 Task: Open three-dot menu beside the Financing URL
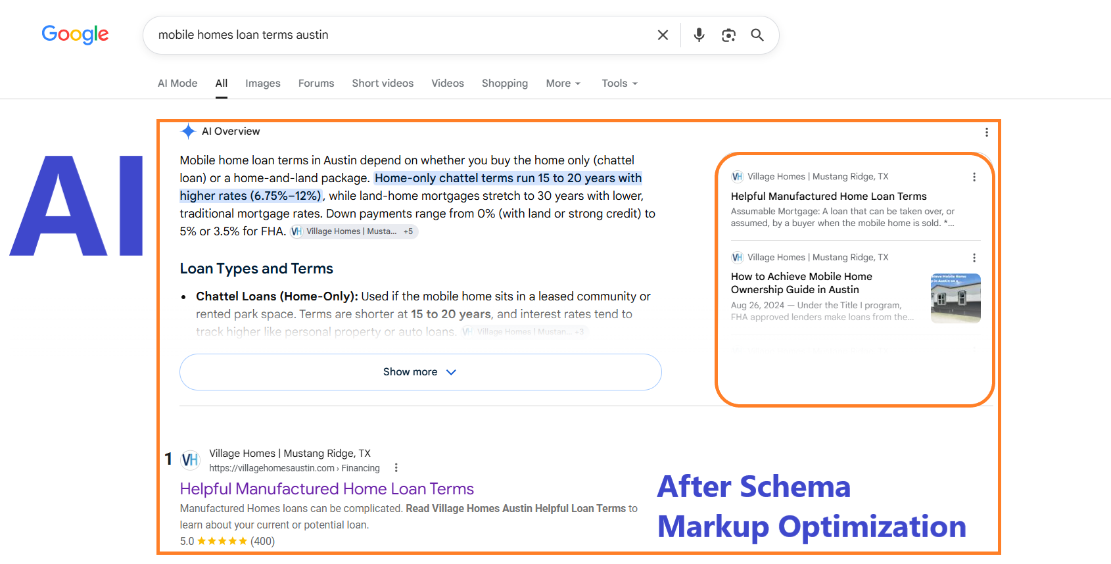coord(396,468)
